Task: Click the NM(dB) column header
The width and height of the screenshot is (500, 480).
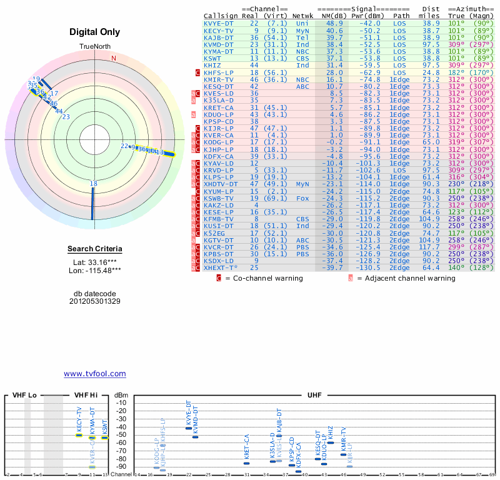Action: point(334,16)
